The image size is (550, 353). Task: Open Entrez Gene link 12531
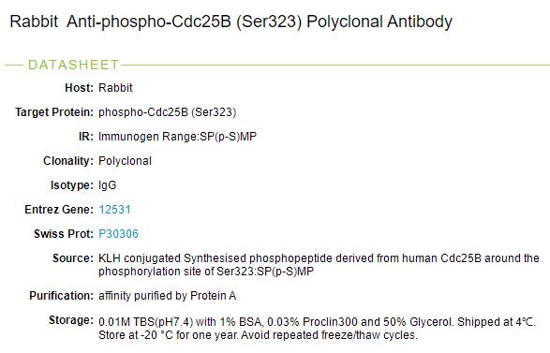tap(114, 210)
